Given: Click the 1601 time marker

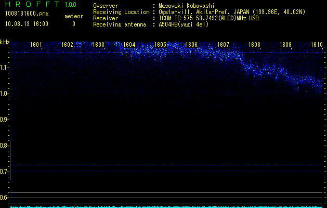Looking at the screenshot, I should [36, 45].
